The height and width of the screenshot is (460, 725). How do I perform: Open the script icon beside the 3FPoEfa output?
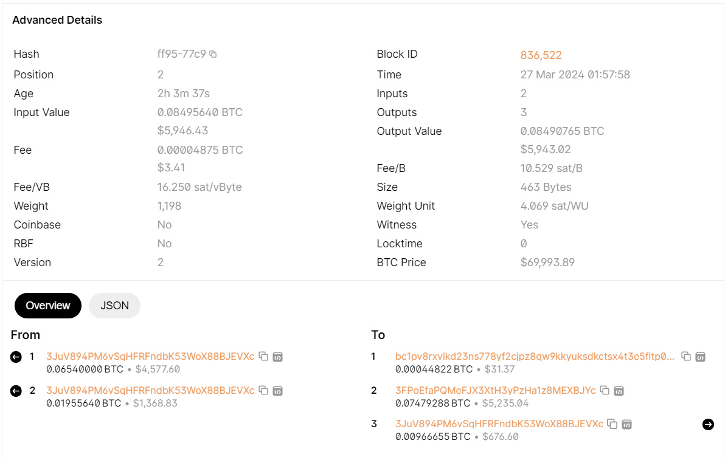pyautogui.click(x=618, y=390)
